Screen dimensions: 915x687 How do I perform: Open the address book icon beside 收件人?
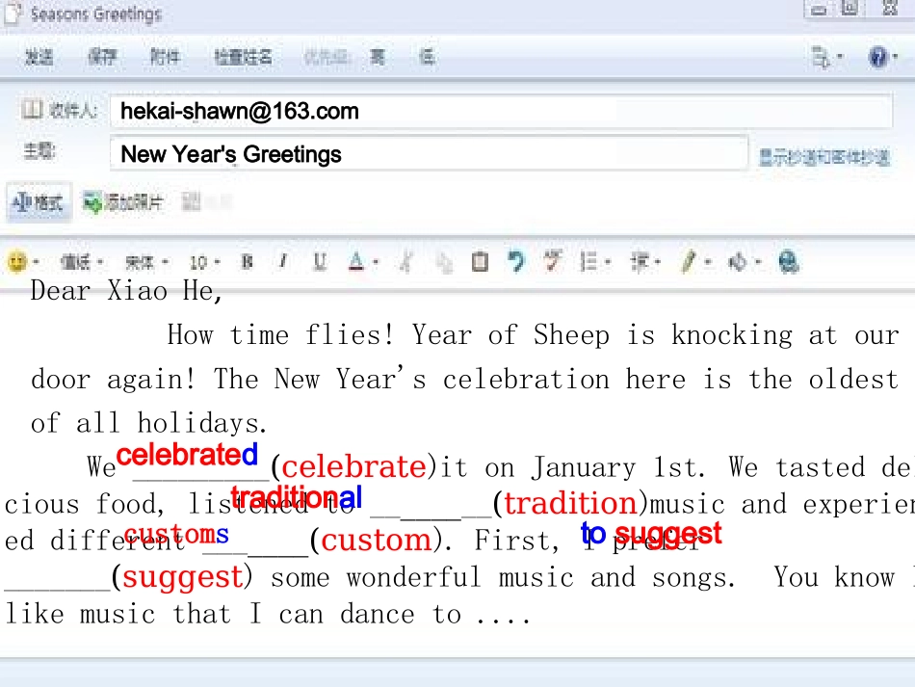32,109
